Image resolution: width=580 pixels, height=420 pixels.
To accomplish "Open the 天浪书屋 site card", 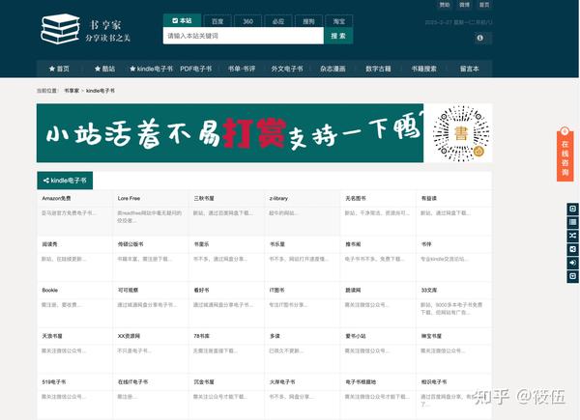I will pyautogui.click(x=74, y=350).
